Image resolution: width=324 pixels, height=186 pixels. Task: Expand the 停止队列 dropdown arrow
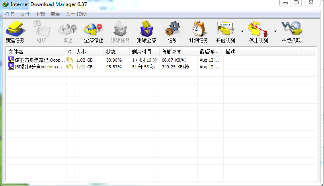(275, 31)
